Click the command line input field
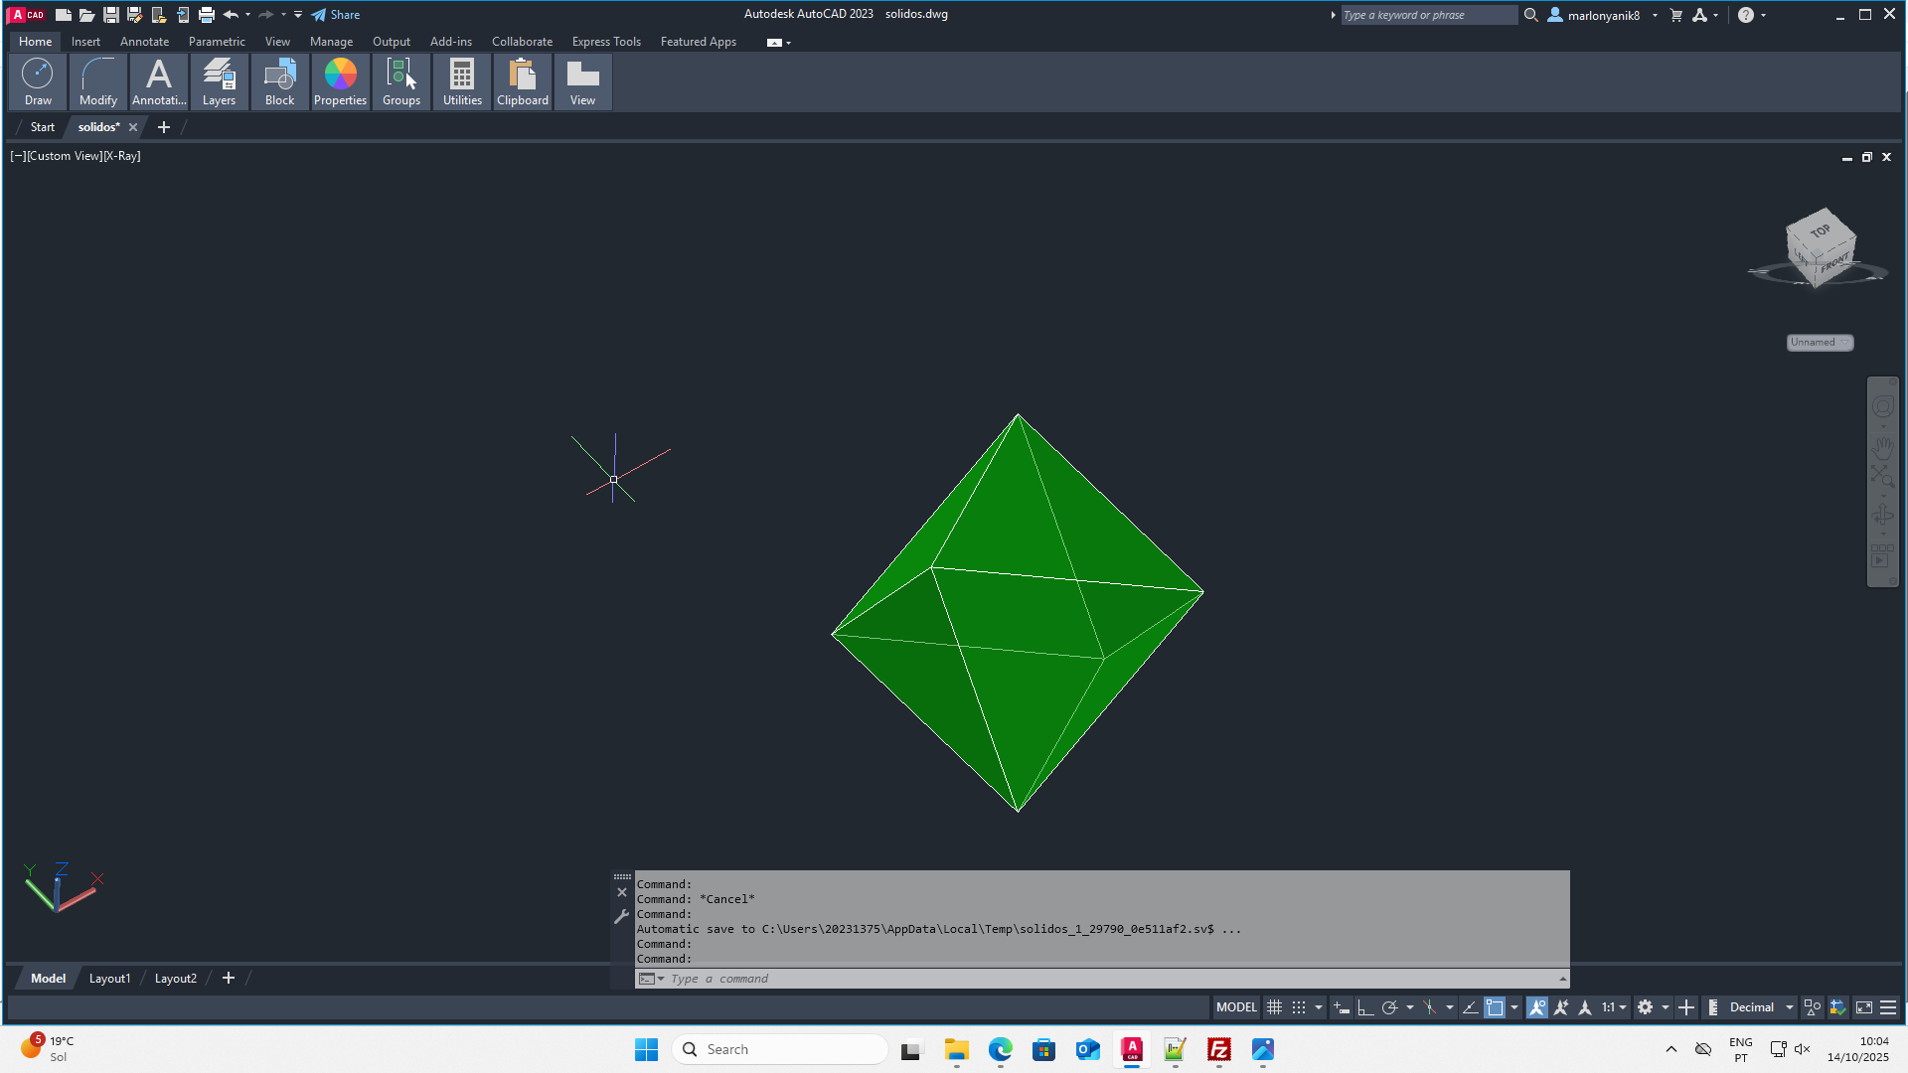The width and height of the screenshot is (1908, 1073). pyautogui.click(x=1093, y=979)
